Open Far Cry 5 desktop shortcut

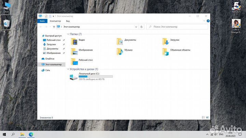coord(236,5)
